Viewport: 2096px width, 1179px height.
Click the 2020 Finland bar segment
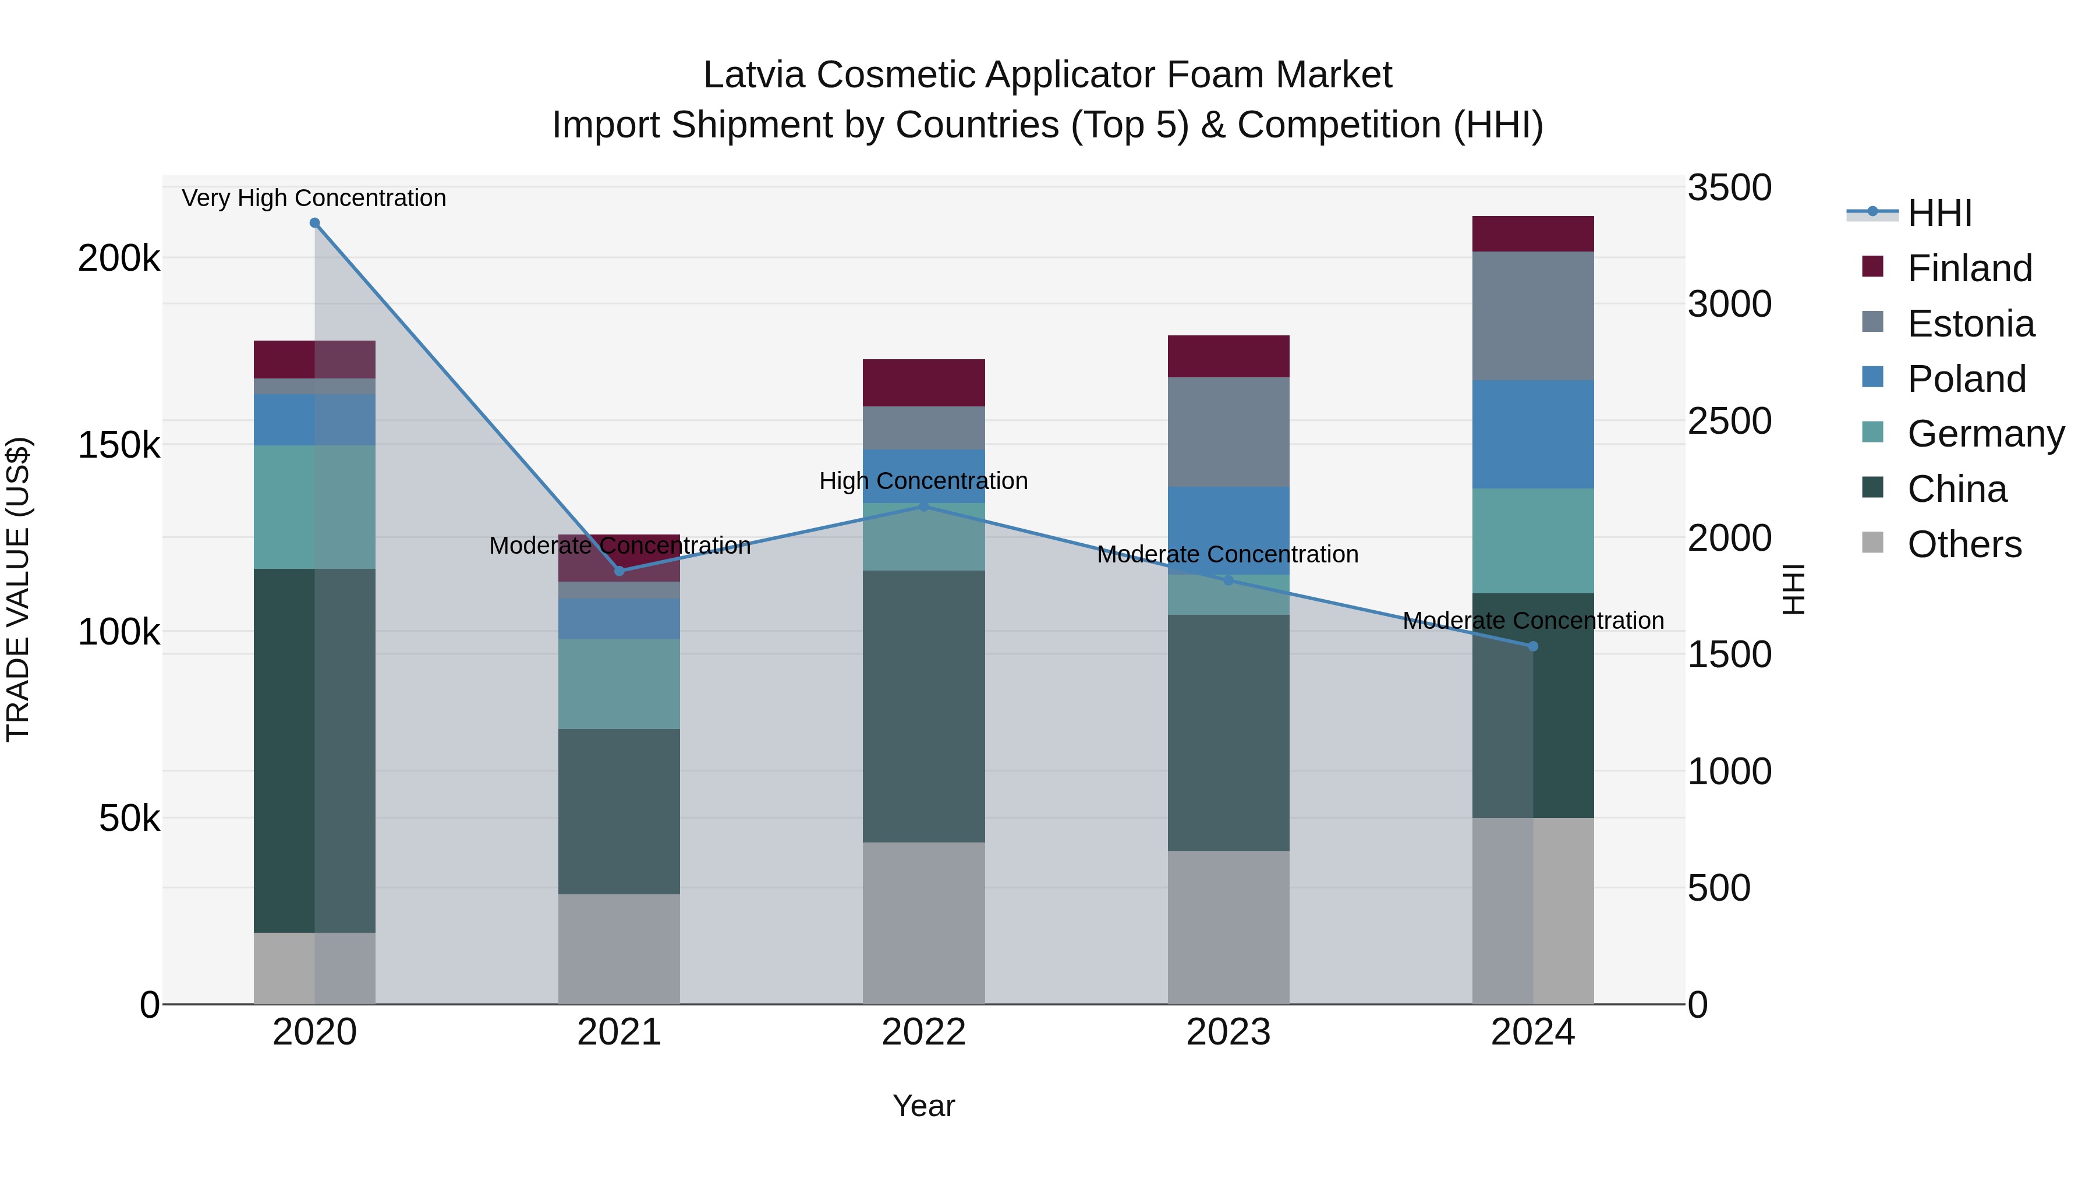click(315, 360)
